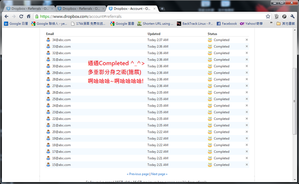Remove the 18@abc.com referral with X
Viewport: 299px width, 184px height.
[x=247, y=145]
